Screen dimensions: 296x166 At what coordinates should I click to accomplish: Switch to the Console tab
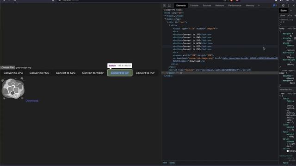[x=194, y=6]
